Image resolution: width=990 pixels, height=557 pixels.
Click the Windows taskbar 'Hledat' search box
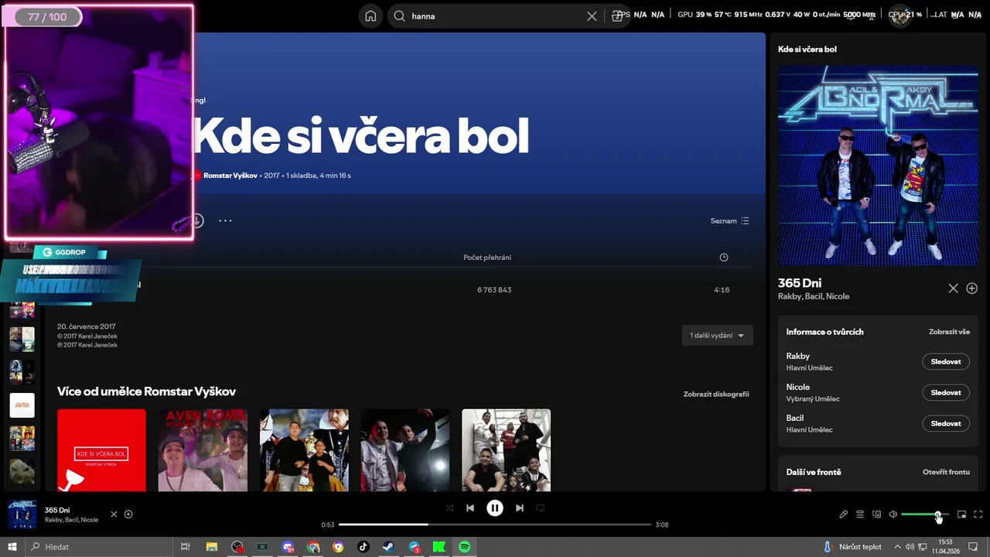click(101, 547)
